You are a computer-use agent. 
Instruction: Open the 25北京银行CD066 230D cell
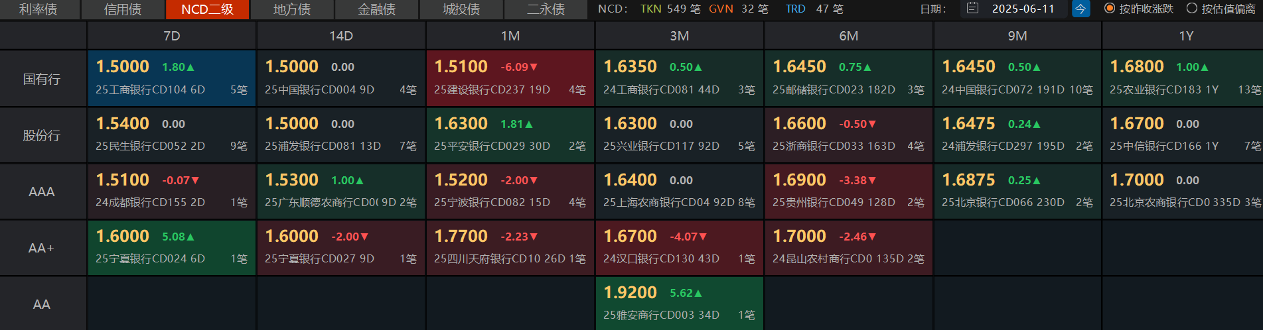pyautogui.click(x=1017, y=192)
